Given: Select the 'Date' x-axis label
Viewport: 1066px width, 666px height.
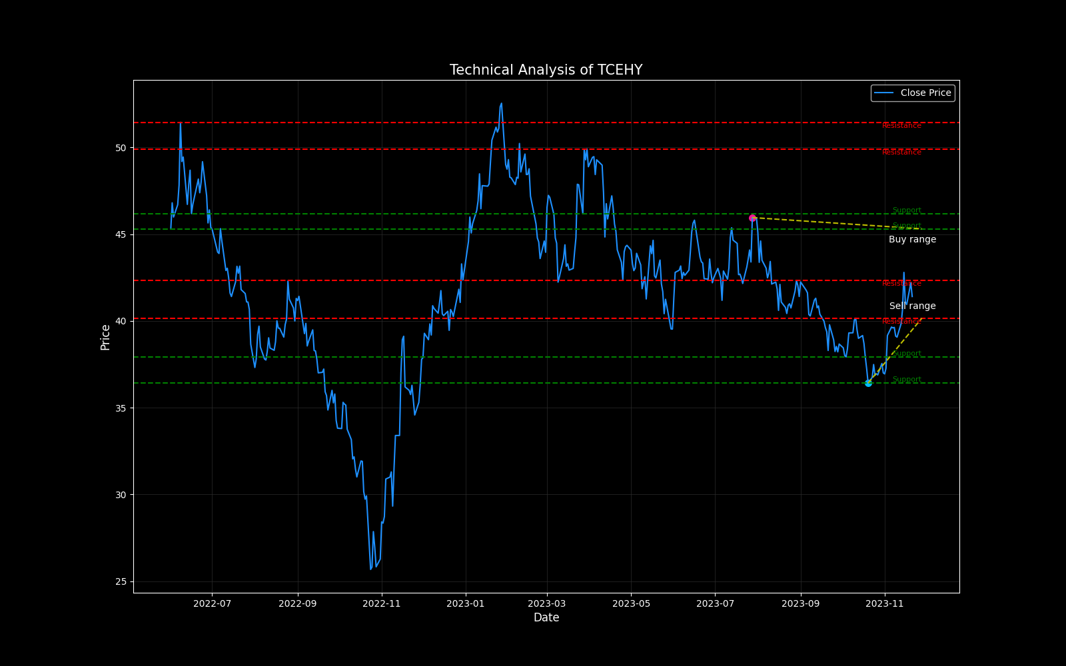Looking at the screenshot, I should pos(546,617).
